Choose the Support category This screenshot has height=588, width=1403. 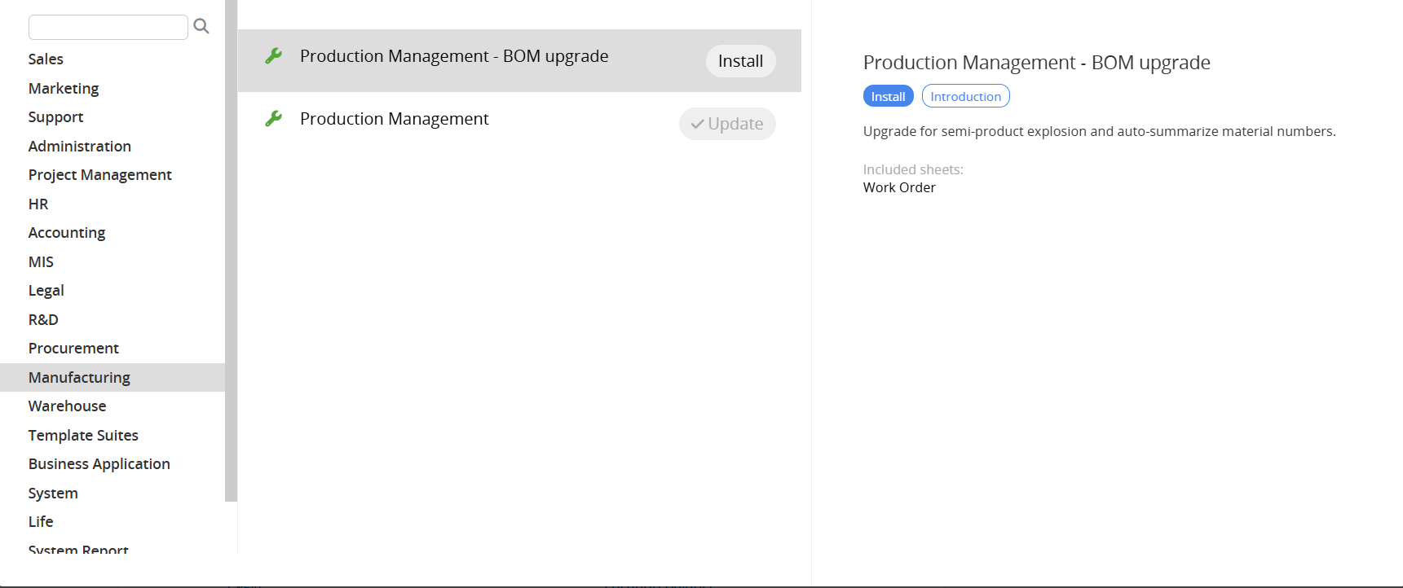pos(55,117)
